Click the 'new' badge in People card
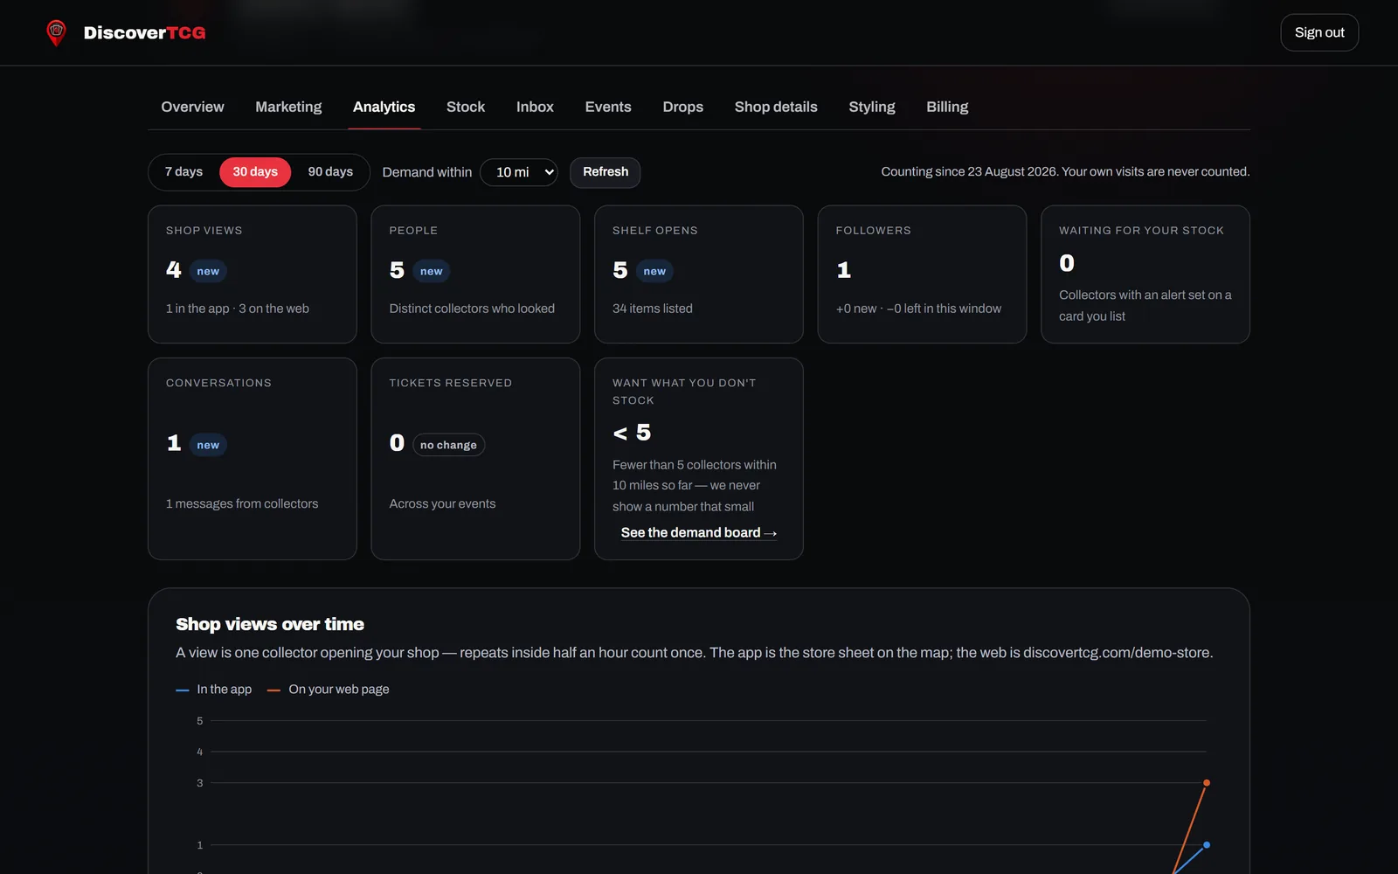Image resolution: width=1398 pixels, height=874 pixels. [x=432, y=272]
